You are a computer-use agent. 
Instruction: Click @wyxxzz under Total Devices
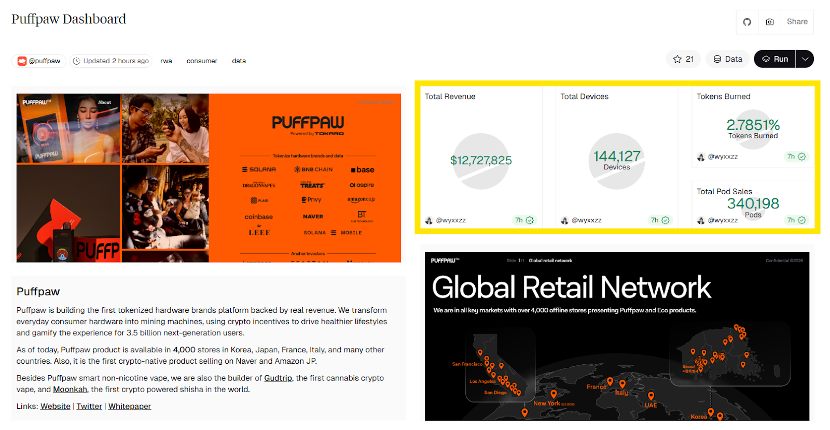pos(587,220)
